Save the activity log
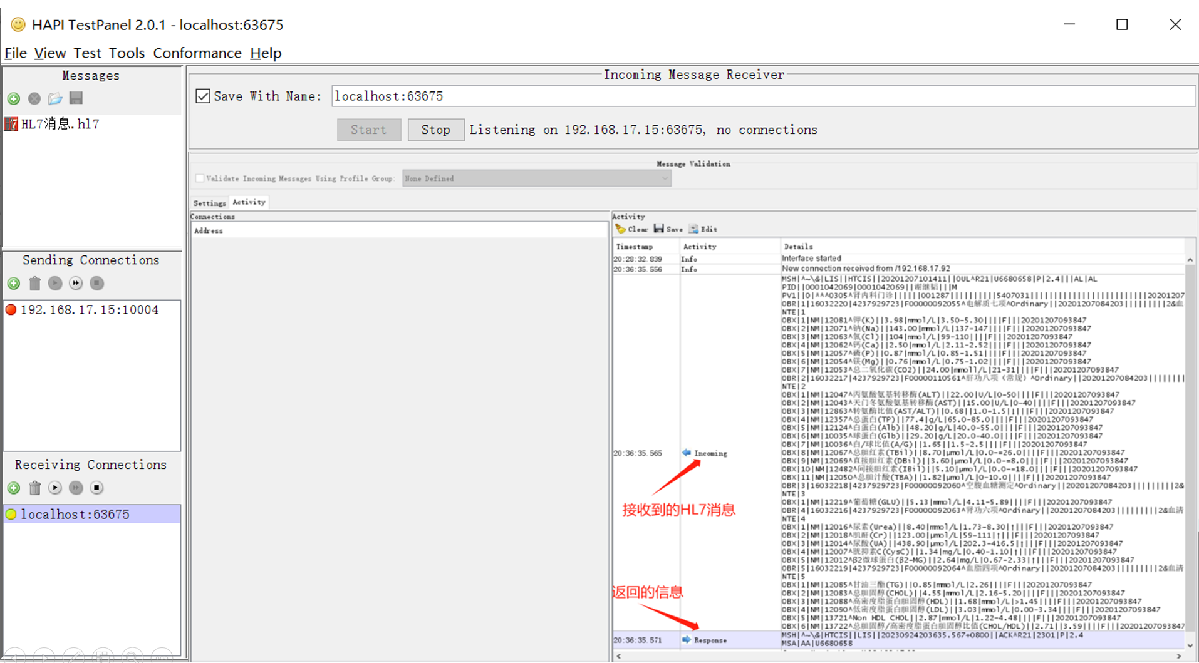Screen dimensions: 1199x663 coord(668,229)
